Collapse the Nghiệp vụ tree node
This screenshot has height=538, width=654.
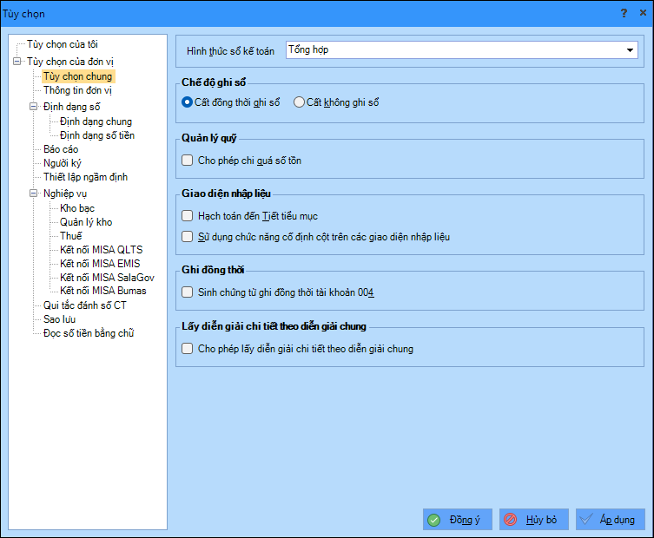click(x=33, y=194)
